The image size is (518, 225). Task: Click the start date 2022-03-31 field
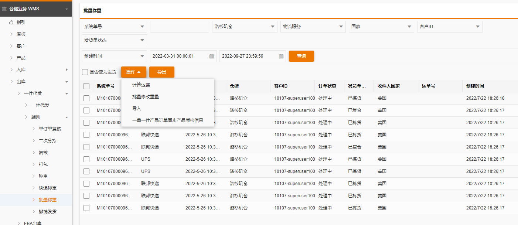click(x=183, y=56)
